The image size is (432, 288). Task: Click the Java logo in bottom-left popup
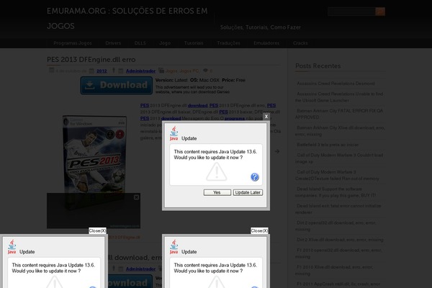point(12,247)
